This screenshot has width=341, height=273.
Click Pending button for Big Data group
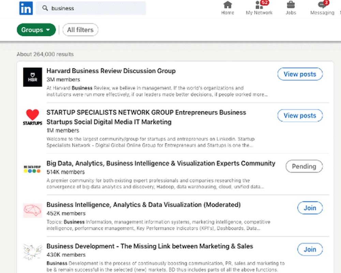(304, 166)
